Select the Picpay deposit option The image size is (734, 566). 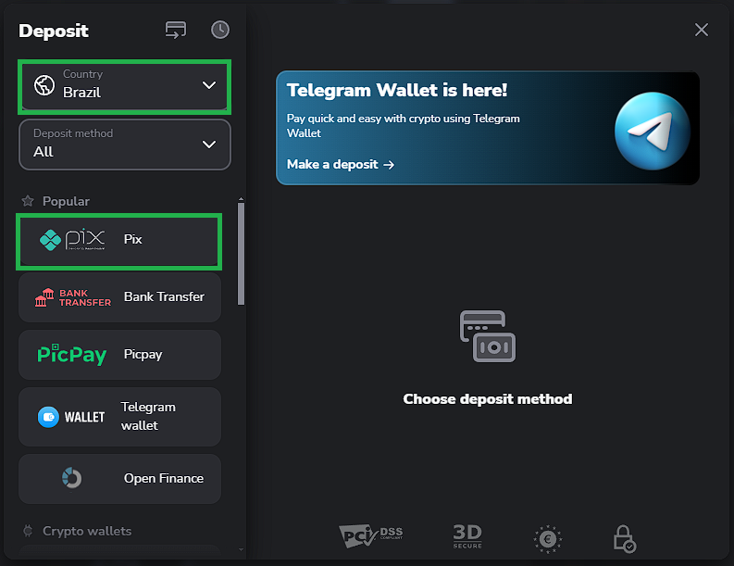(x=119, y=355)
